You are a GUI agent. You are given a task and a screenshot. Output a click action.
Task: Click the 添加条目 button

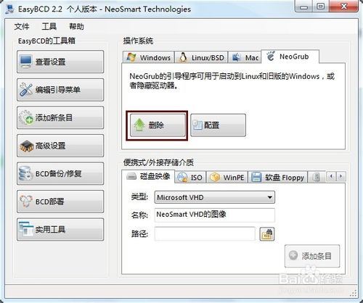[x=312, y=256]
